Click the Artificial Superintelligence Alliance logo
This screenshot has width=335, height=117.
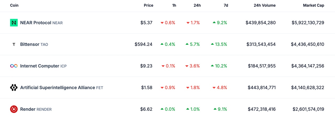click(14, 88)
